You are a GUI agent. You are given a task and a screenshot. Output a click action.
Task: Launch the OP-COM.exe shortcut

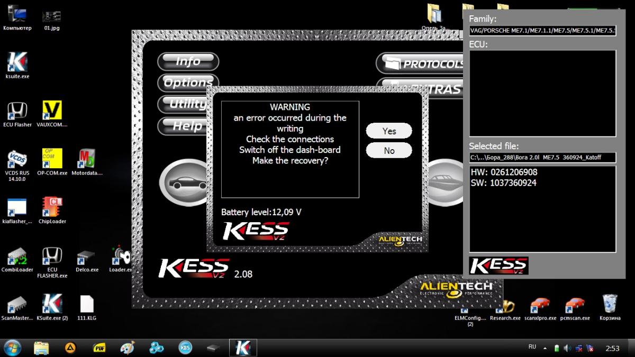point(52,162)
